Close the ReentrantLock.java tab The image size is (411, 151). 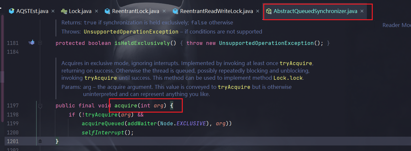pyautogui.click(x=164, y=11)
